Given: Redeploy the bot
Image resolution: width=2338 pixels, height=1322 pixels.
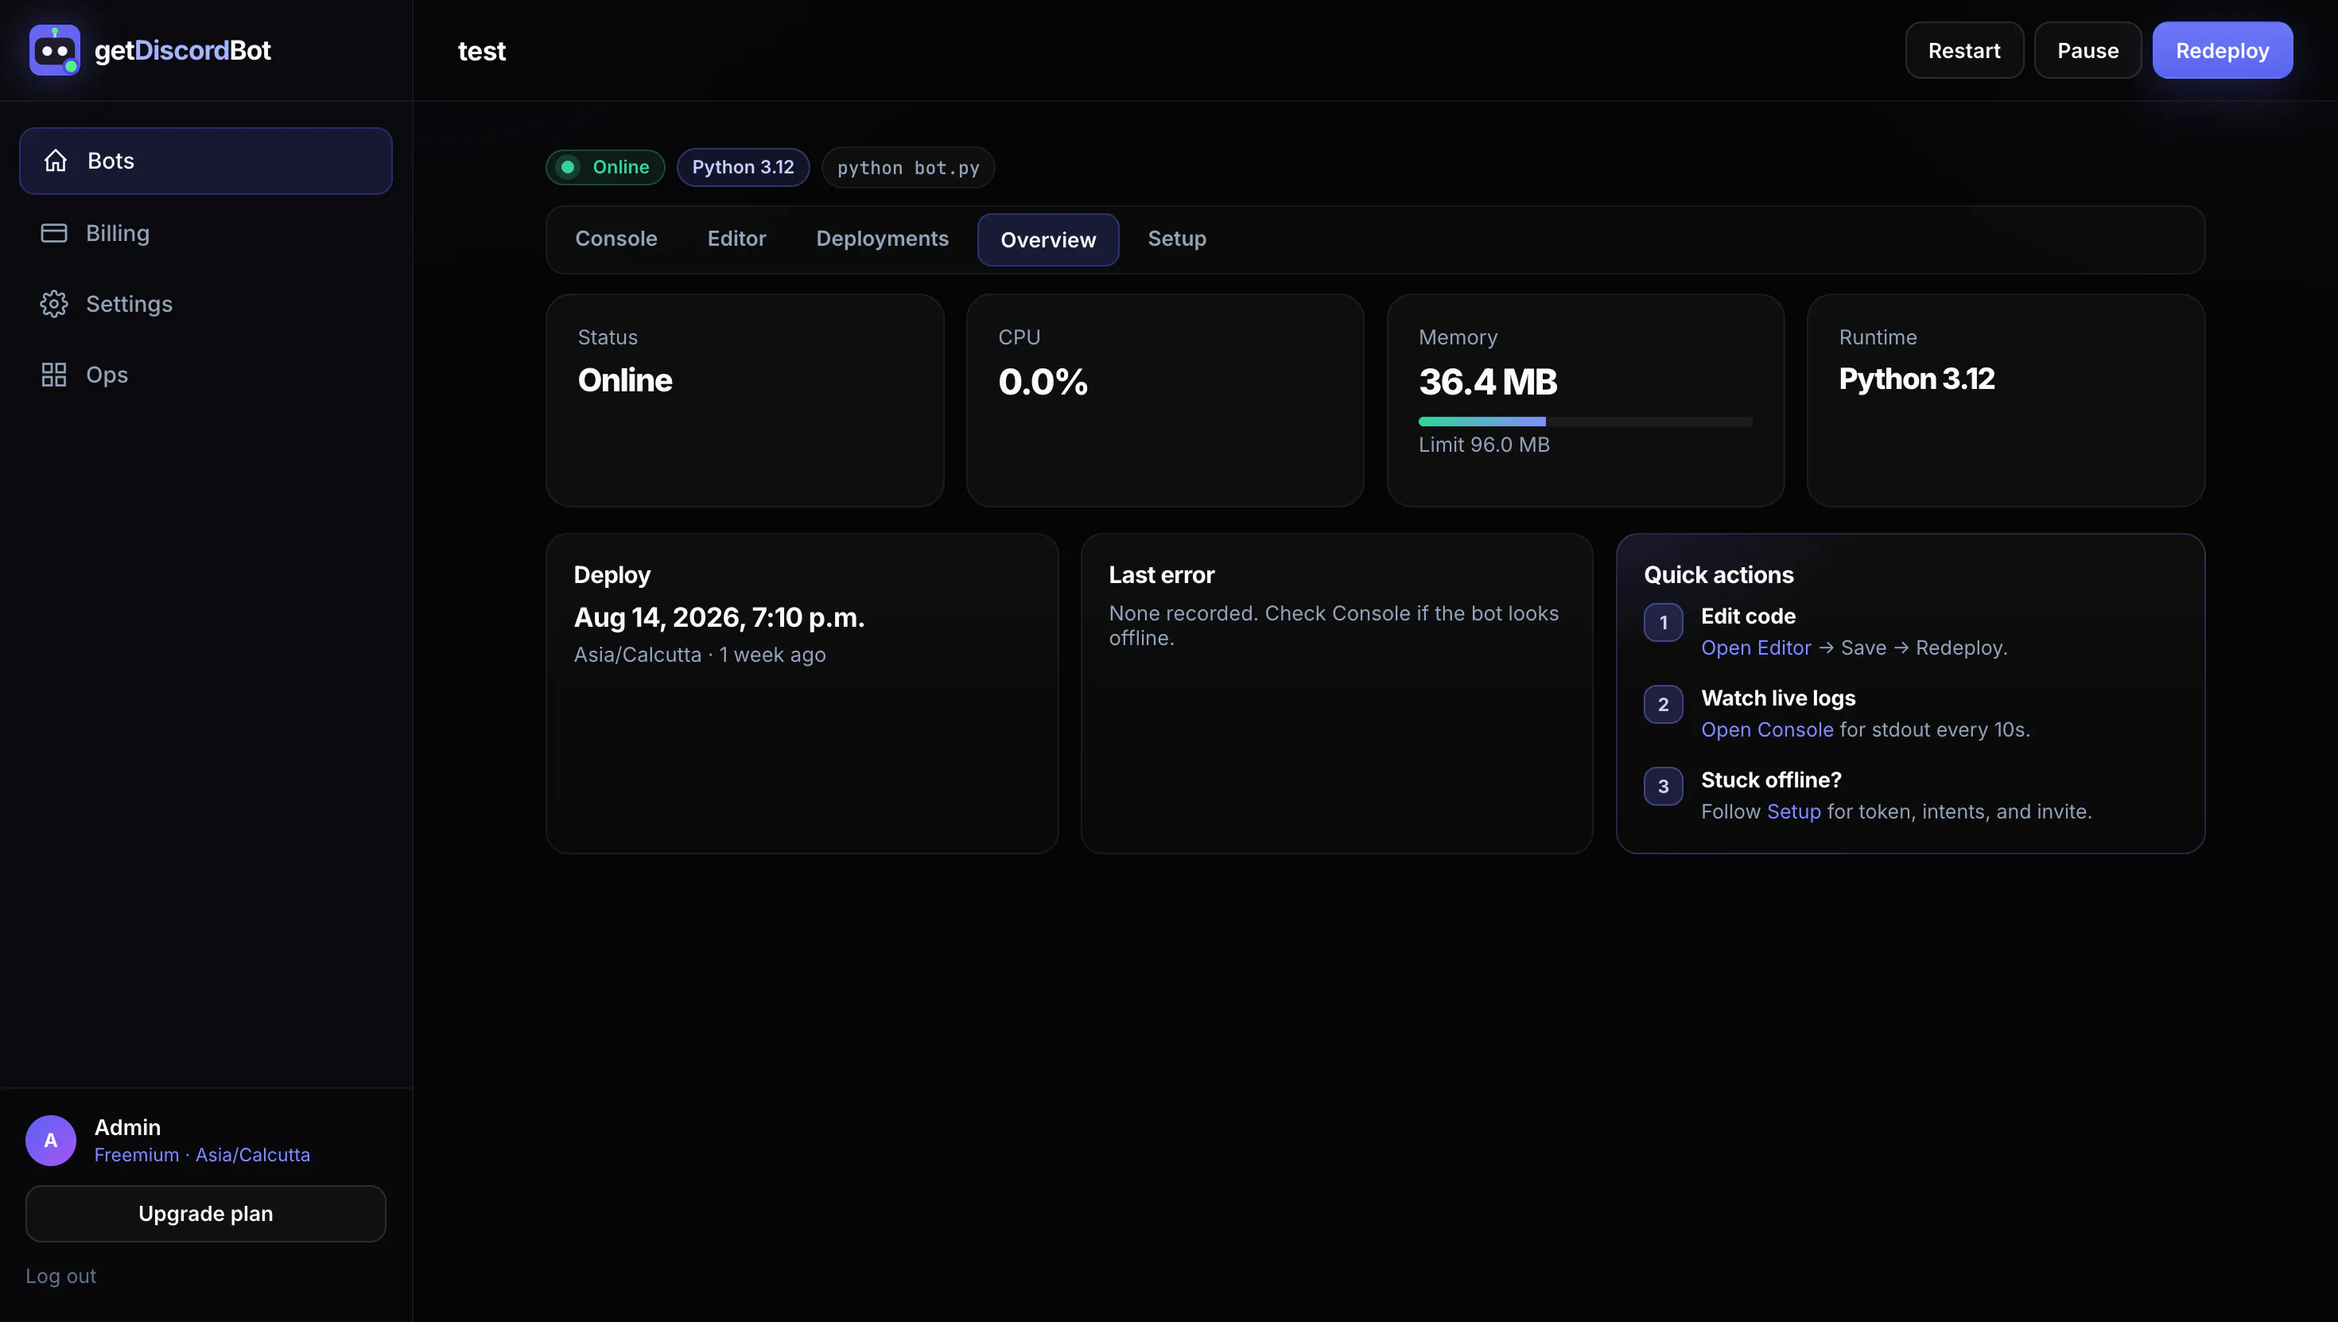Looking at the screenshot, I should [x=2223, y=51].
